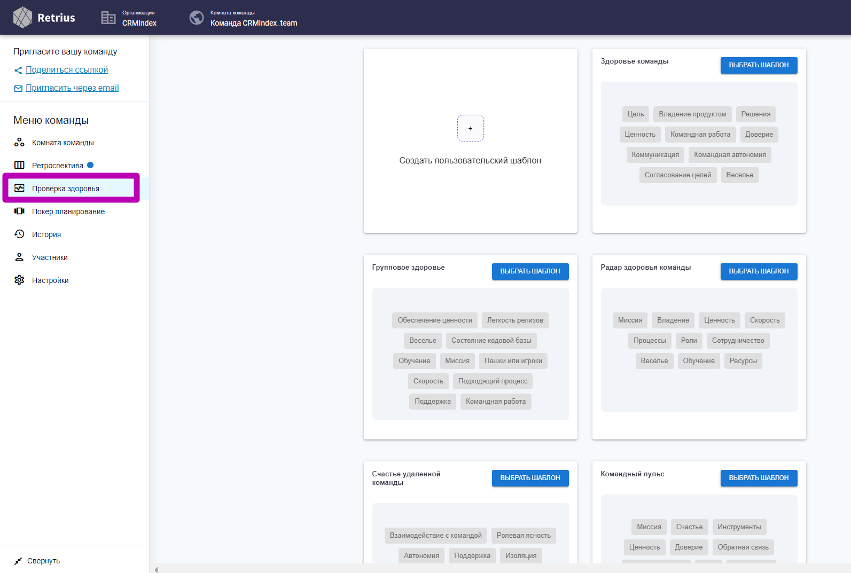Screen dimensions: 851x573
Task: Click the Пригласить через email link
Action: (x=72, y=88)
